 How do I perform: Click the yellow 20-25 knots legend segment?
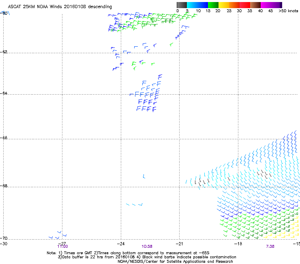tap(224, 5)
